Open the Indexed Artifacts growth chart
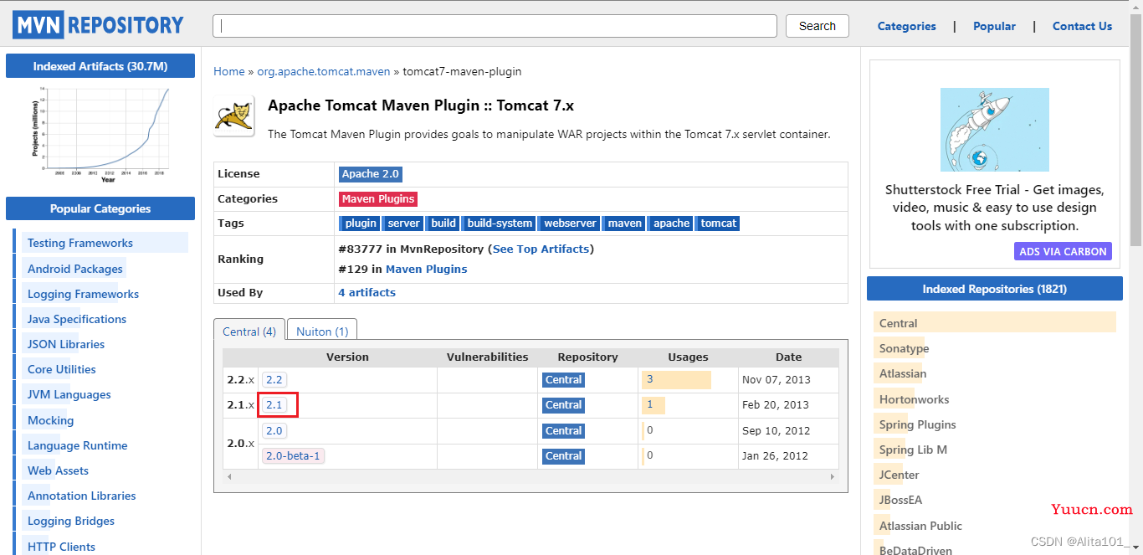 [100, 134]
